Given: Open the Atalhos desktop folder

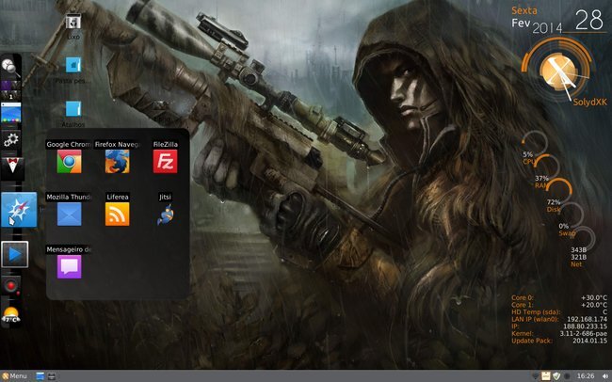Looking at the screenshot, I should 73,109.
